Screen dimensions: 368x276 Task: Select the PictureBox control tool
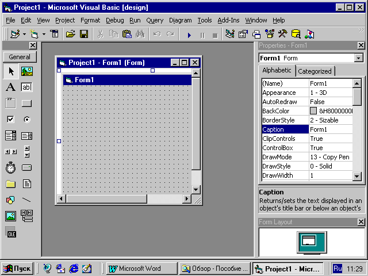(27, 71)
